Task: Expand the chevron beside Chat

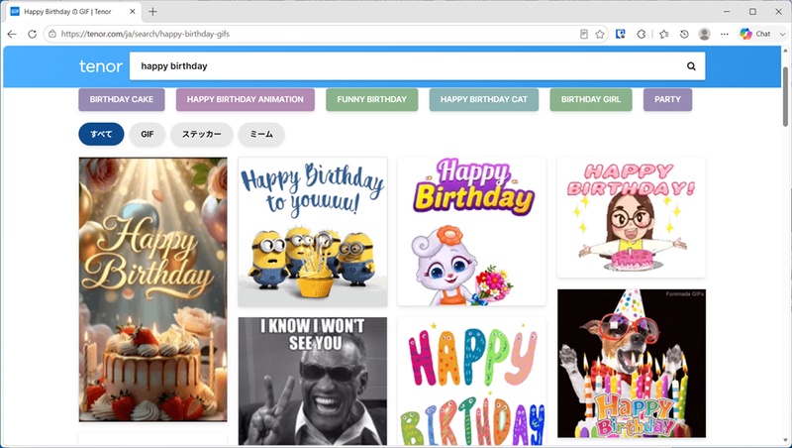Action: [782, 34]
